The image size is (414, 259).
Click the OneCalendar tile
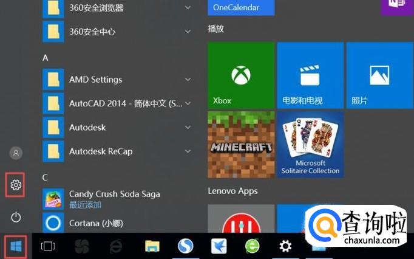tap(241, 8)
